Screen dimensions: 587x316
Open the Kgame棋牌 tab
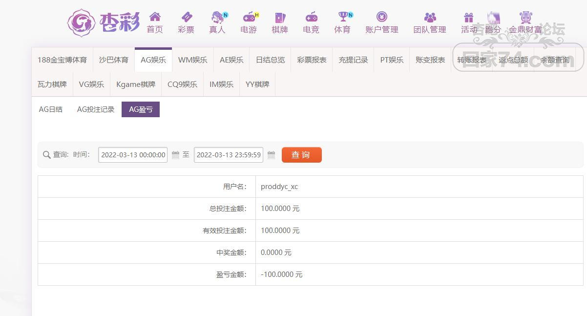click(136, 84)
